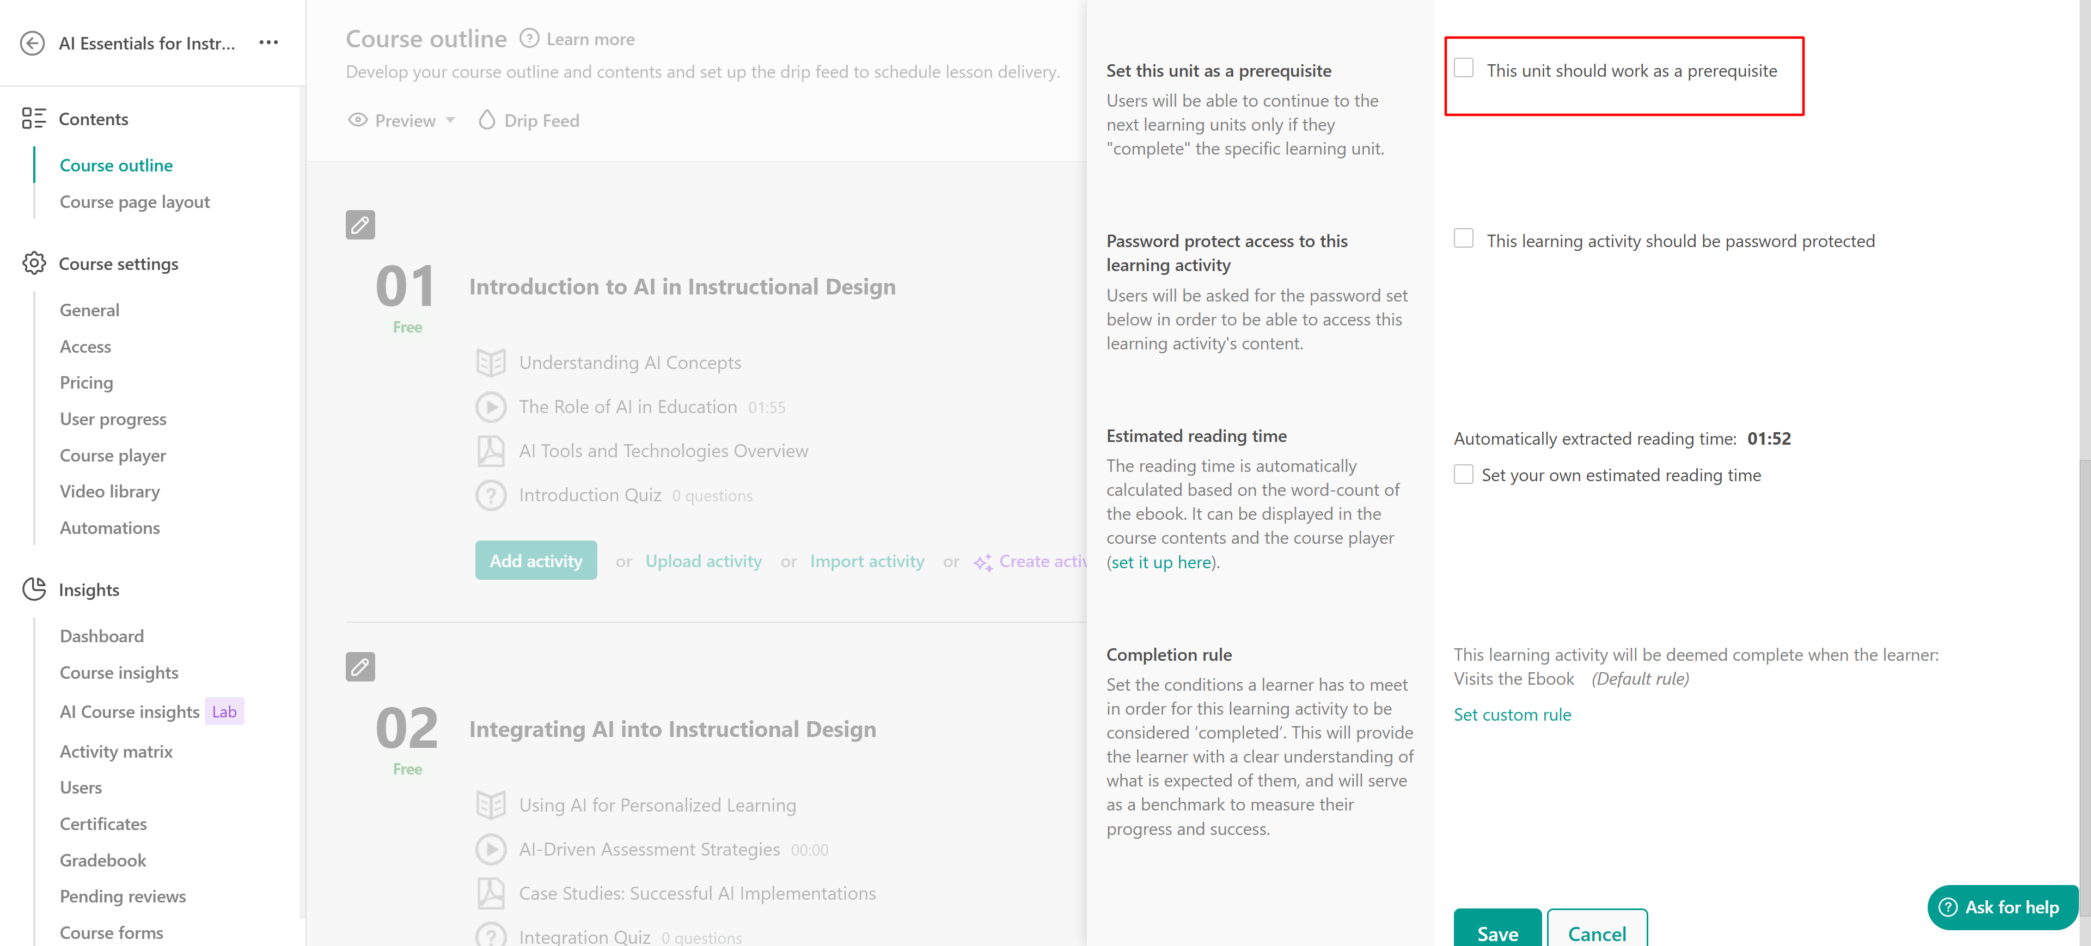Click the Drip Feed droplet icon
This screenshot has width=2091, height=946.
click(x=486, y=120)
